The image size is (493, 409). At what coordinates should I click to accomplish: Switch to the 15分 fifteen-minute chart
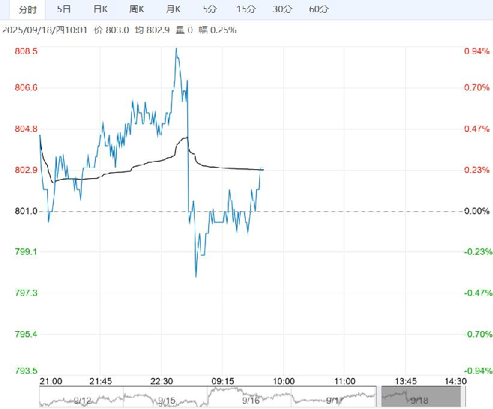tap(246, 9)
